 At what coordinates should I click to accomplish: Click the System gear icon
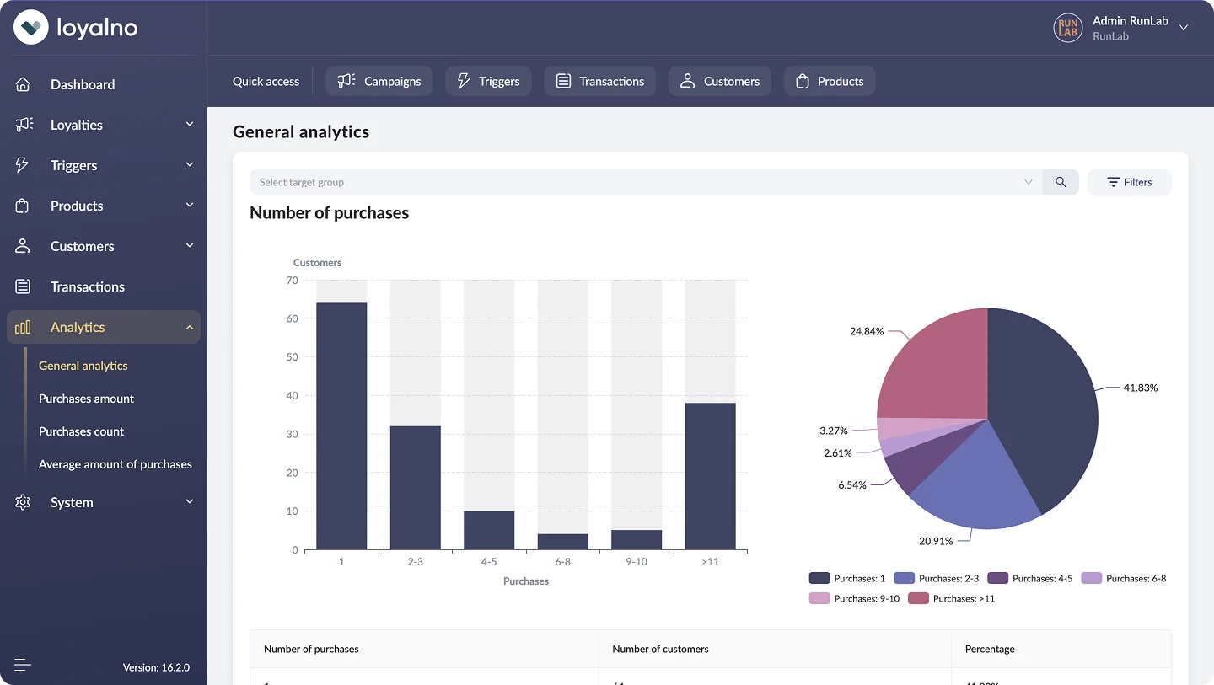[x=23, y=502]
